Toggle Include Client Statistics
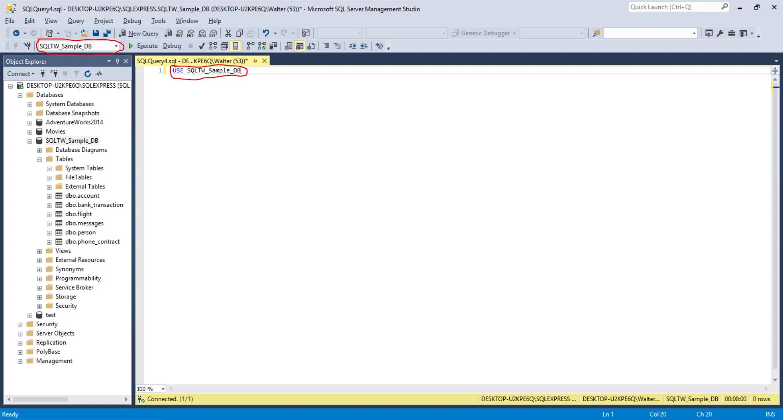 pos(273,46)
